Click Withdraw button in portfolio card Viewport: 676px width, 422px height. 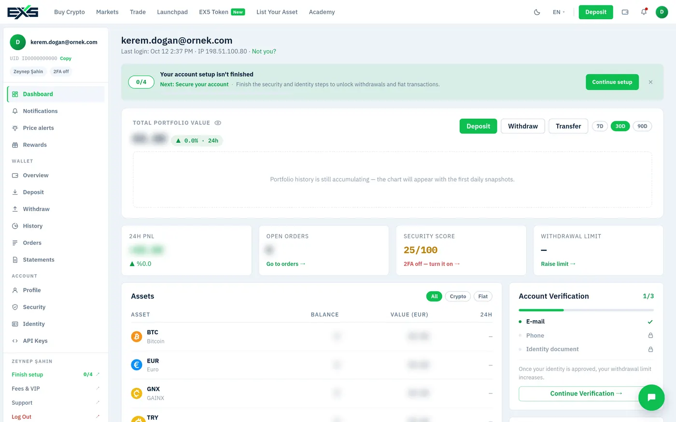coord(523,126)
